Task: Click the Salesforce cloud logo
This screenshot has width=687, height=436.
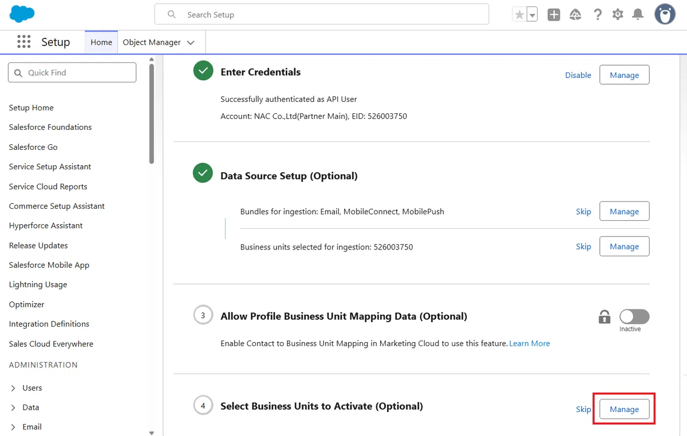Action: tap(22, 14)
